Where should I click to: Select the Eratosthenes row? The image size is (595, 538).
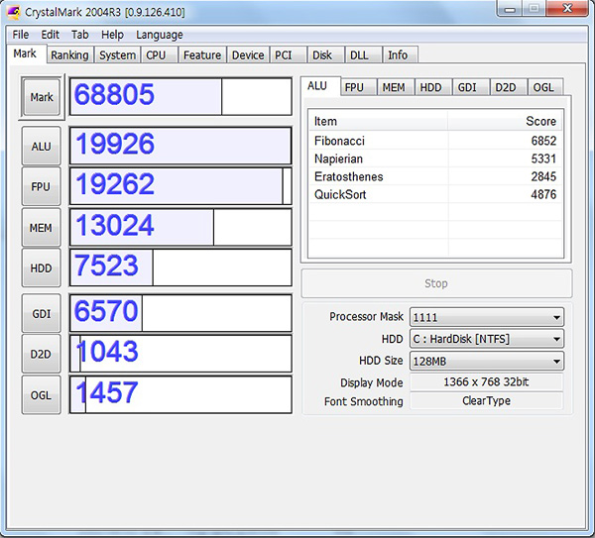[x=435, y=176]
